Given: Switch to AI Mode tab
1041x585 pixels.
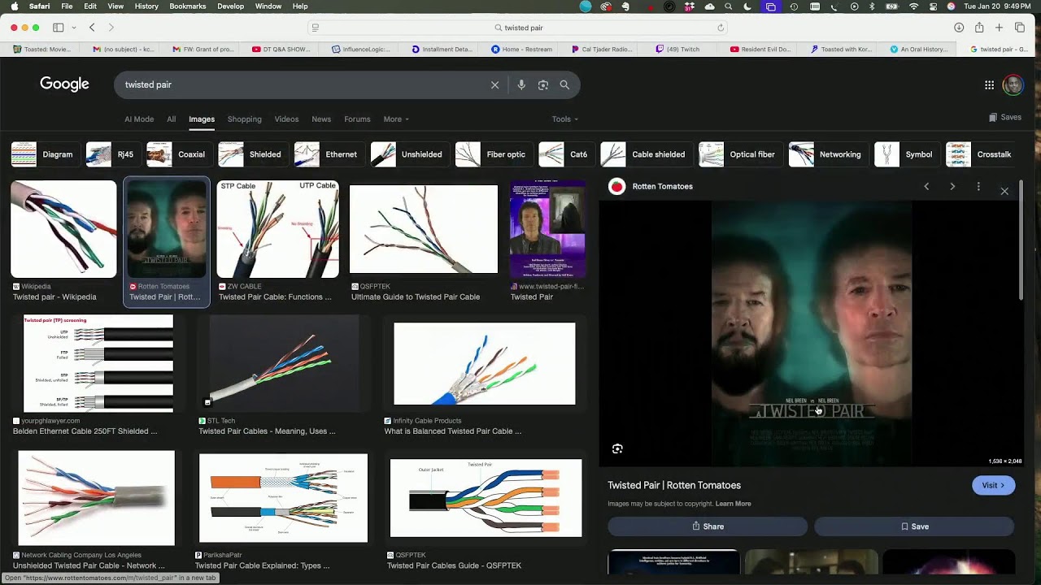Looking at the screenshot, I should click(x=139, y=119).
